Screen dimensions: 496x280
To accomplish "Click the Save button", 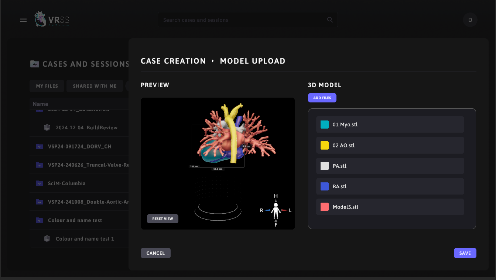I will click(x=465, y=253).
